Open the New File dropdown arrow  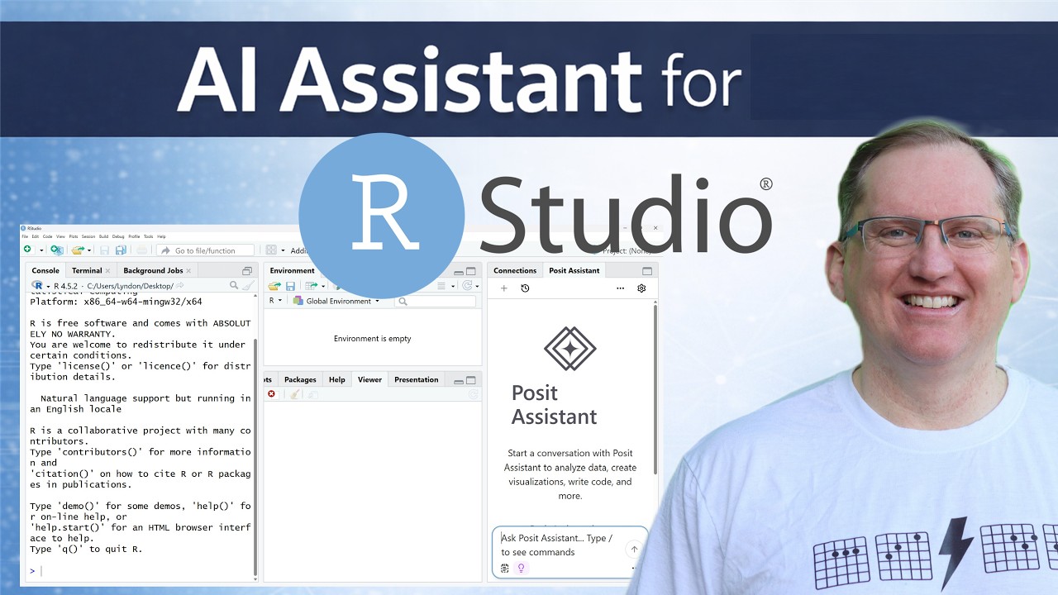coord(41,250)
